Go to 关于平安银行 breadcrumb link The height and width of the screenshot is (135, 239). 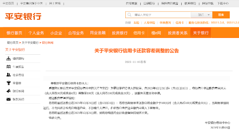coord(30,43)
